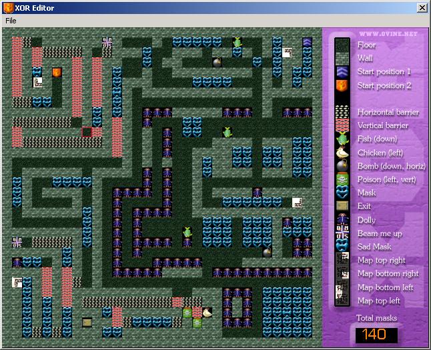Click the 'Map top left' label
431x350 pixels.
click(378, 301)
